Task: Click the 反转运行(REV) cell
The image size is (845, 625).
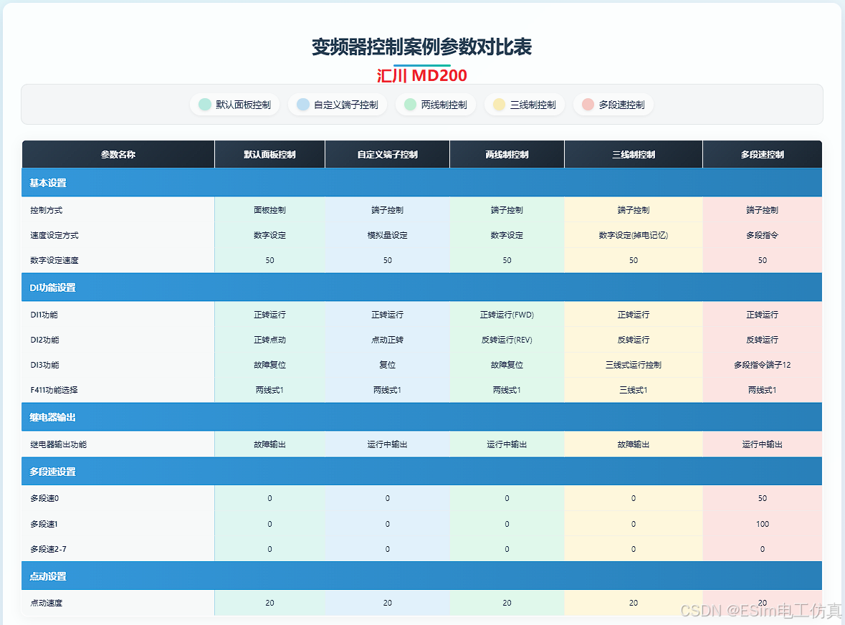Action: point(507,340)
